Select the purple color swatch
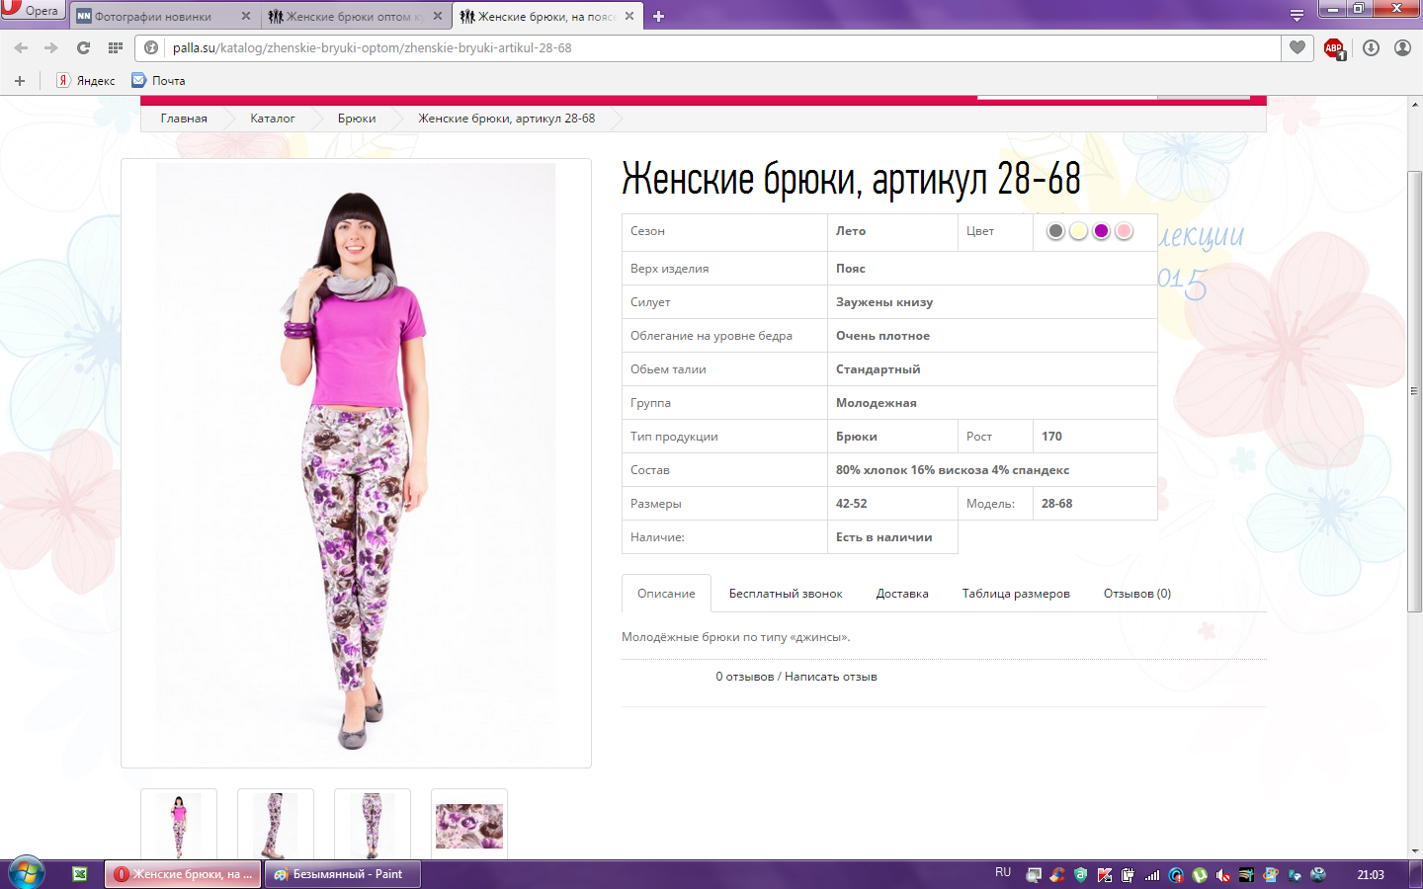1423x889 pixels. 1101,231
